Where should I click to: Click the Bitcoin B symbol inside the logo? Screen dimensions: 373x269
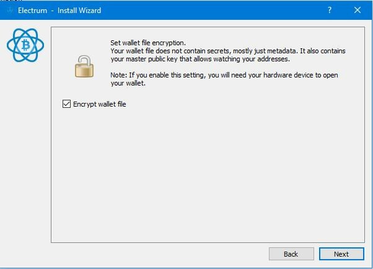tap(25, 45)
